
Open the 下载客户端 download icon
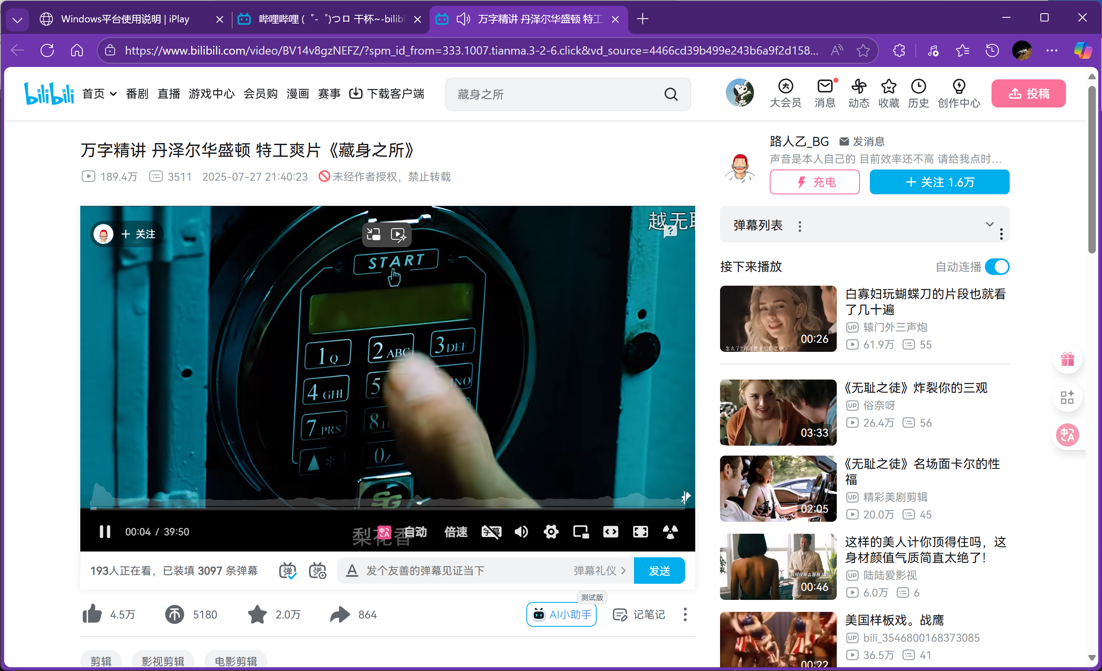pyautogui.click(x=355, y=93)
